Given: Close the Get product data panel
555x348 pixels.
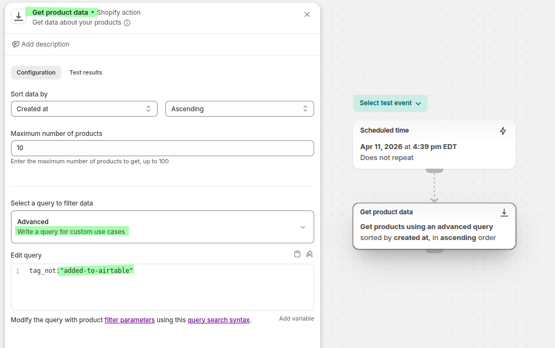Looking at the screenshot, I should pyautogui.click(x=307, y=14).
